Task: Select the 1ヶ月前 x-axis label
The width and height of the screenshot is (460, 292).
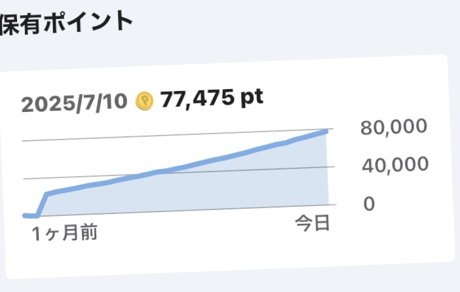Action: click(x=64, y=232)
